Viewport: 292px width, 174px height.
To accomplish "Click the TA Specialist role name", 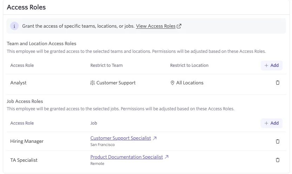I will click(x=24, y=160).
